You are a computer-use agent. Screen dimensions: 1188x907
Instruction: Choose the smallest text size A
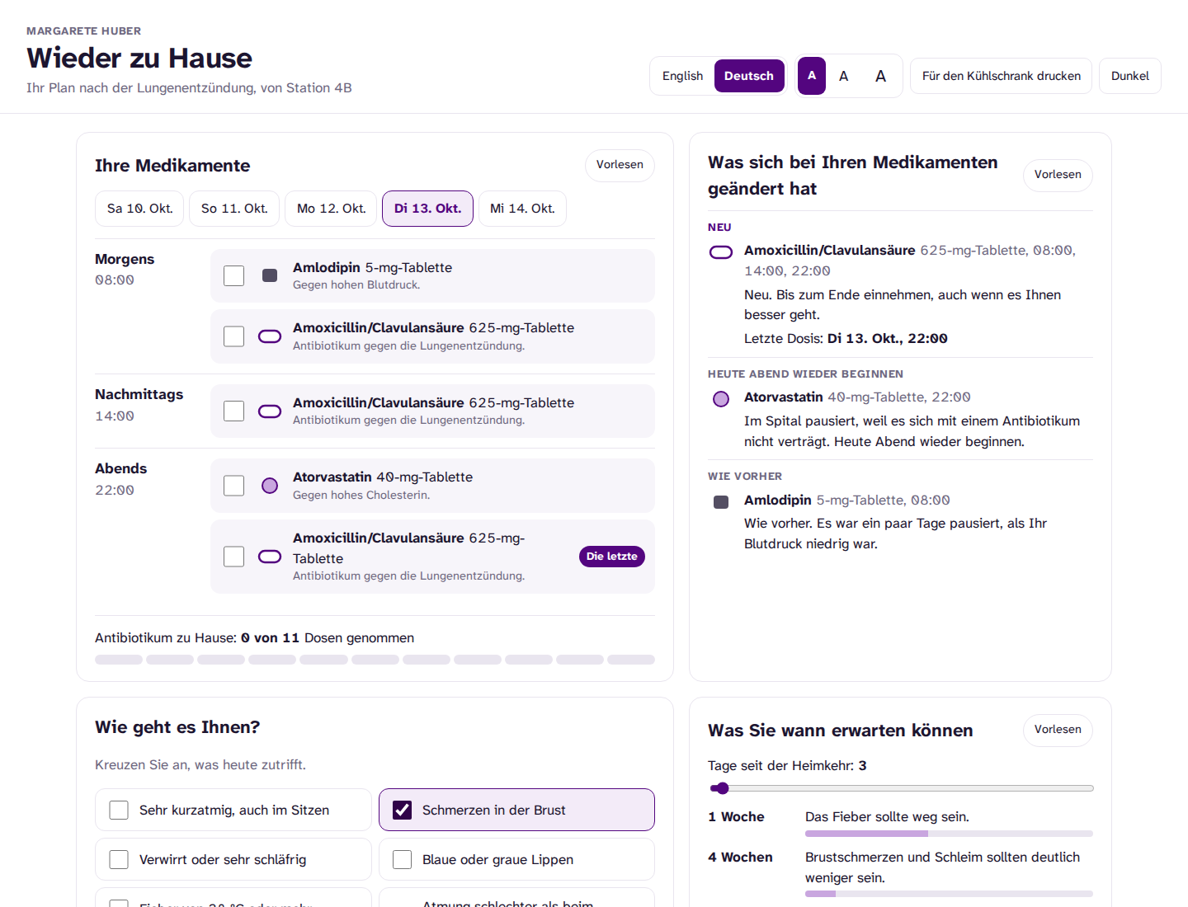pyautogui.click(x=812, y=76)
